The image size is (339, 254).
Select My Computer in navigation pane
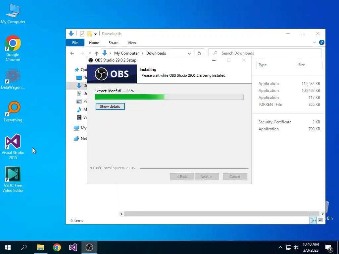[79, 128]
